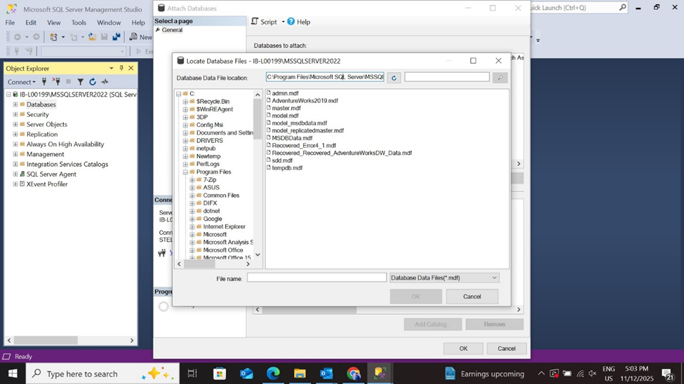684x384 pixels.
Task: Click the Activity Monitor icon in Object Explorer
Action: tap(105, 82)
